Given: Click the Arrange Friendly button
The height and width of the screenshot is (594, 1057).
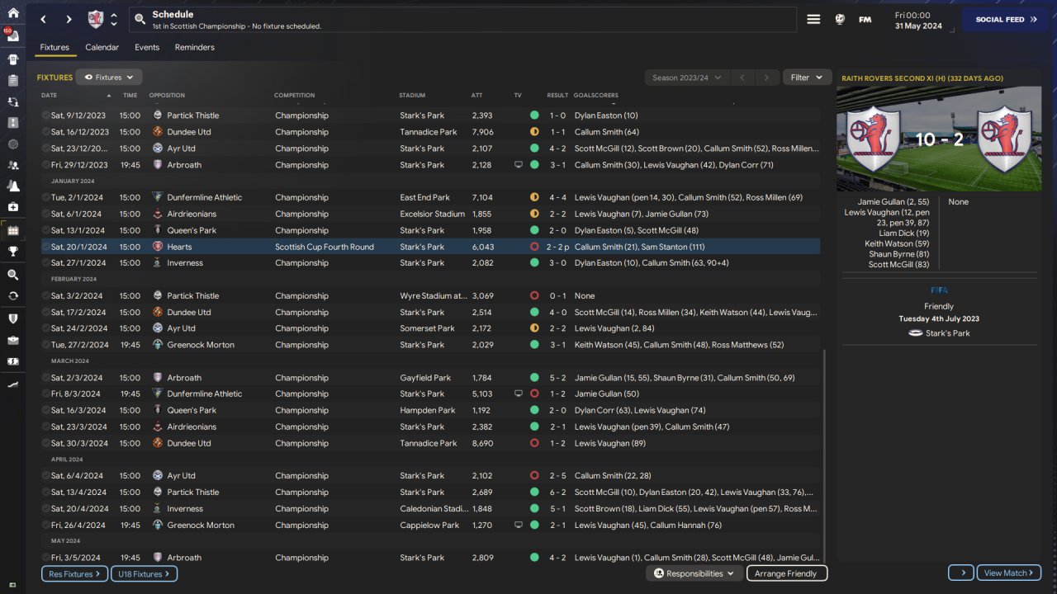Looking at the screenshot, I should point(786,573).
